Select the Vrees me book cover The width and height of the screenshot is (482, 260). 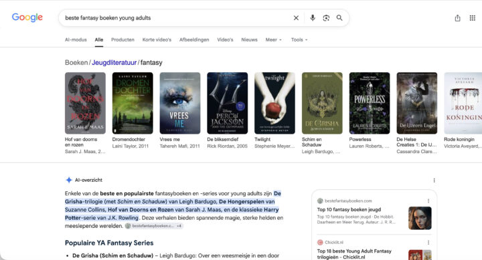180,103
